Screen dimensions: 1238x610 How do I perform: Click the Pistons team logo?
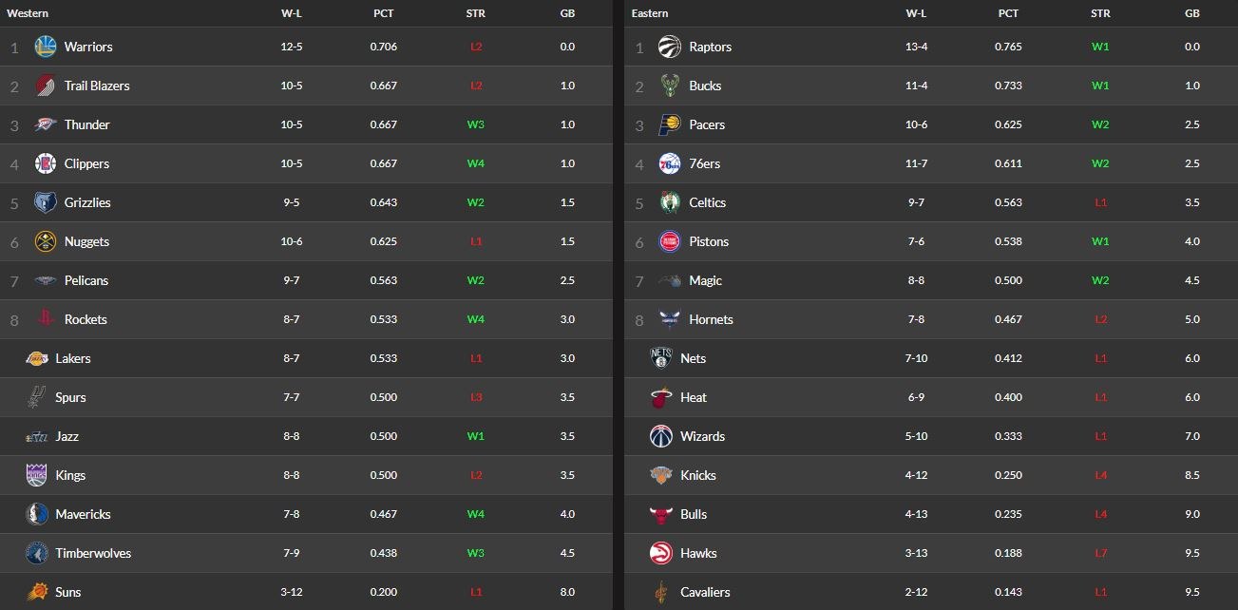[x=670, y=241]
